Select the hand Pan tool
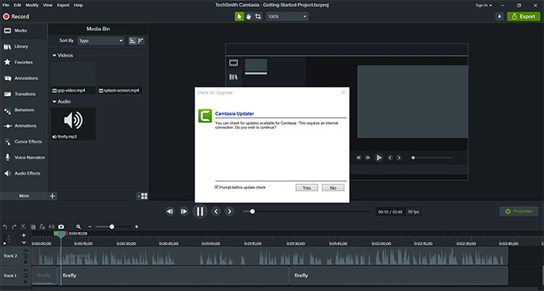 pyautogui.click(x=249, y=16)
